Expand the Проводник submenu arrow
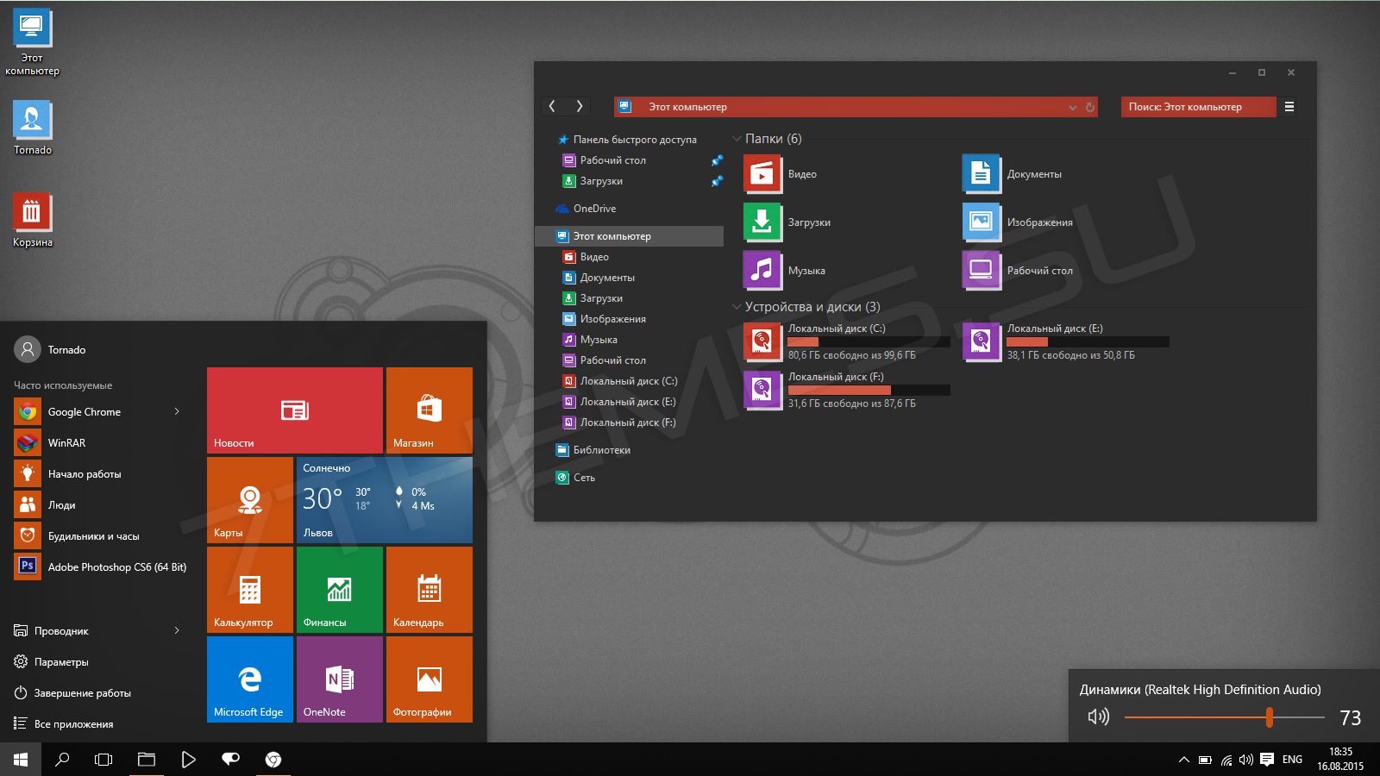Screen dimensions: 1380x776 [x=177, y=630]
